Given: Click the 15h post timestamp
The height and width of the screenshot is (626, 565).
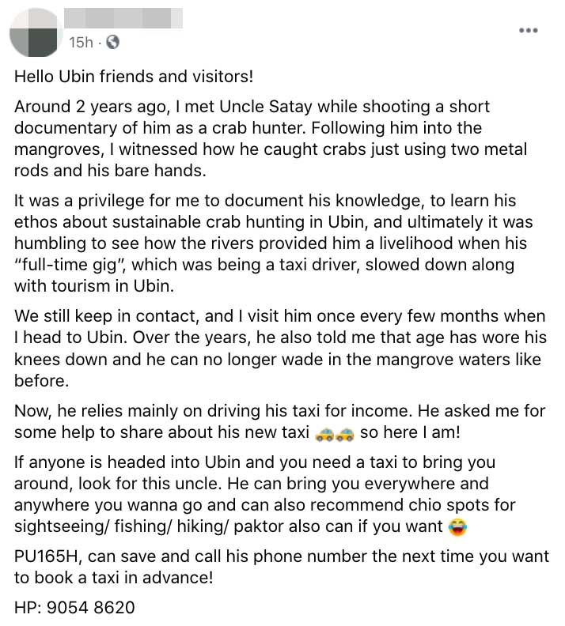Looking at the screenshot, I should 81,42.
